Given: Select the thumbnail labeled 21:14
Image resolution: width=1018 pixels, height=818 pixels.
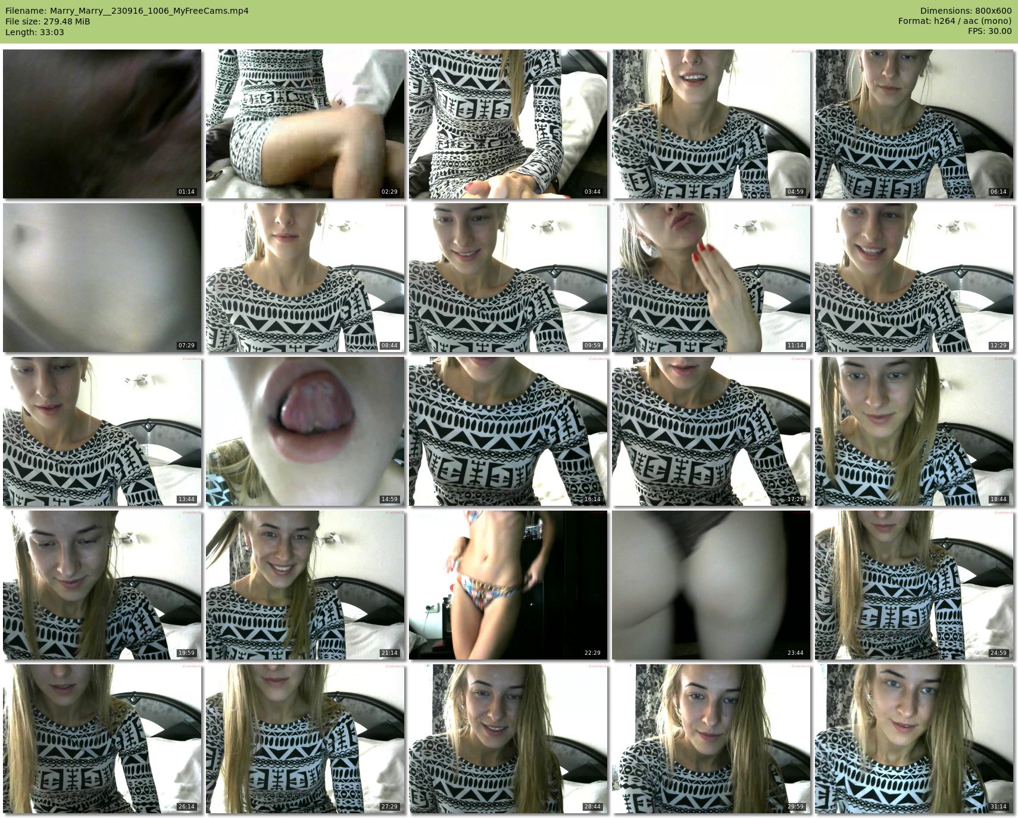Looking at the screenshot, I should point(305,585).
